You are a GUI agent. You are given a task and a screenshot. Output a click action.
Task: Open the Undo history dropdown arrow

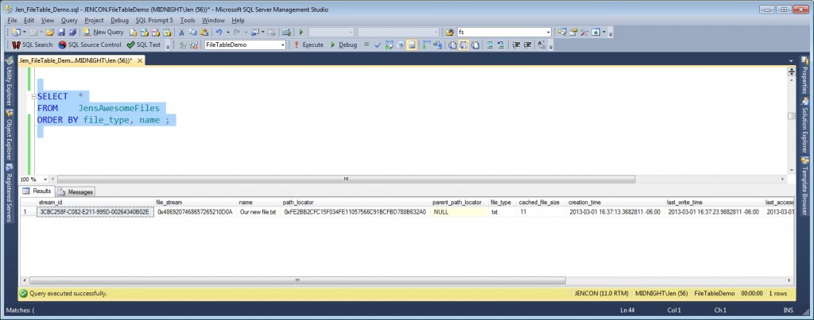(228, 32)
